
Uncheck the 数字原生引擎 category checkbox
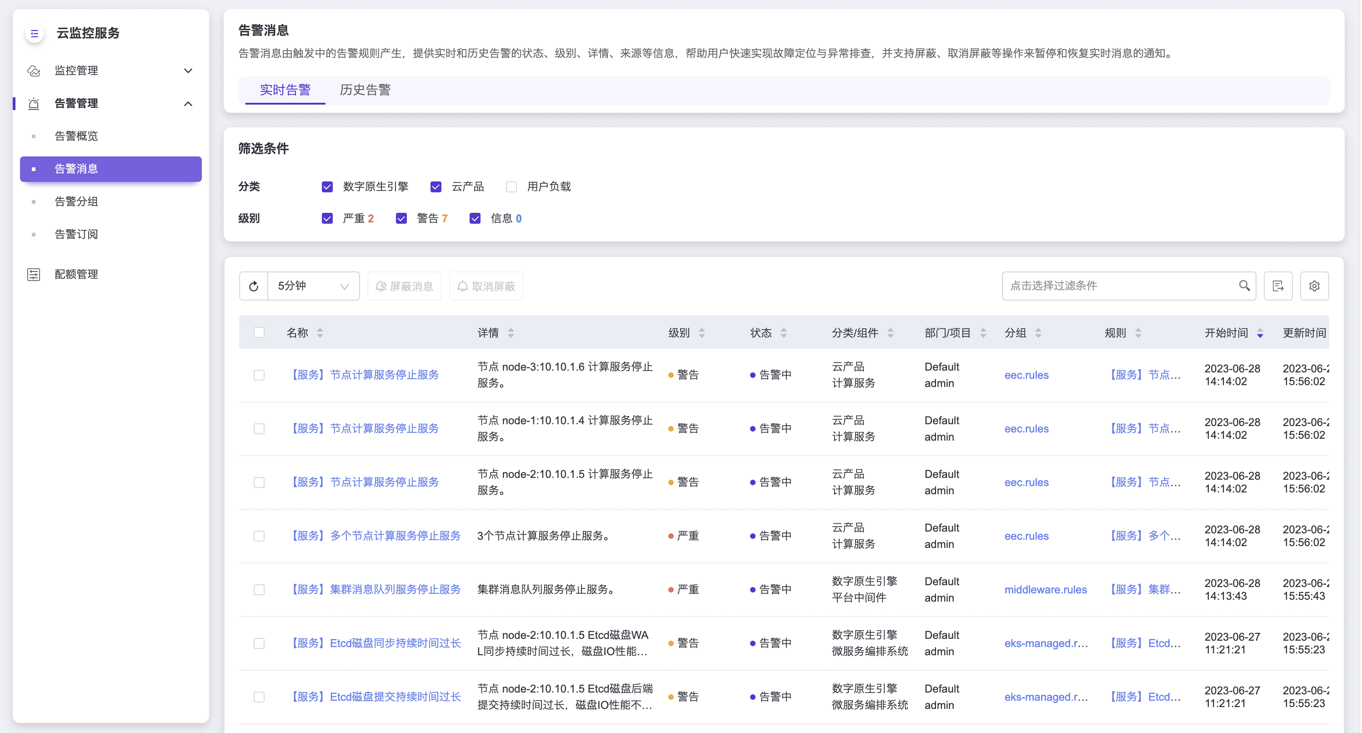pos(327,187)
